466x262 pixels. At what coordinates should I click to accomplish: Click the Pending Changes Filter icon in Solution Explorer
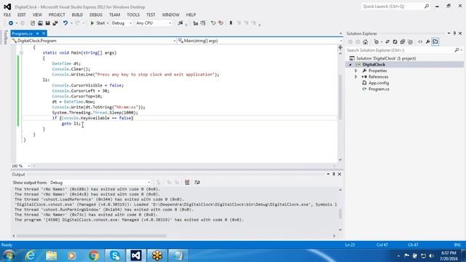pos(376,42)
